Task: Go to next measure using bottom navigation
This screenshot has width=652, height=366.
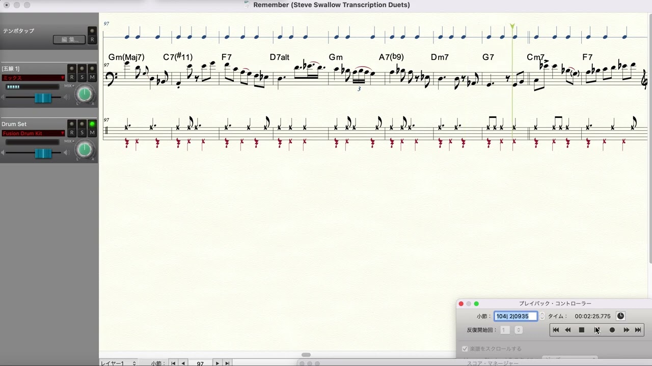Action: pyautogui.click(x=218, y=363)
